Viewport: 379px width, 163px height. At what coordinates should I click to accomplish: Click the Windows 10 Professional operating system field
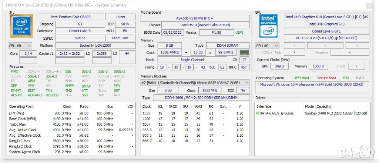coord(312,85)
